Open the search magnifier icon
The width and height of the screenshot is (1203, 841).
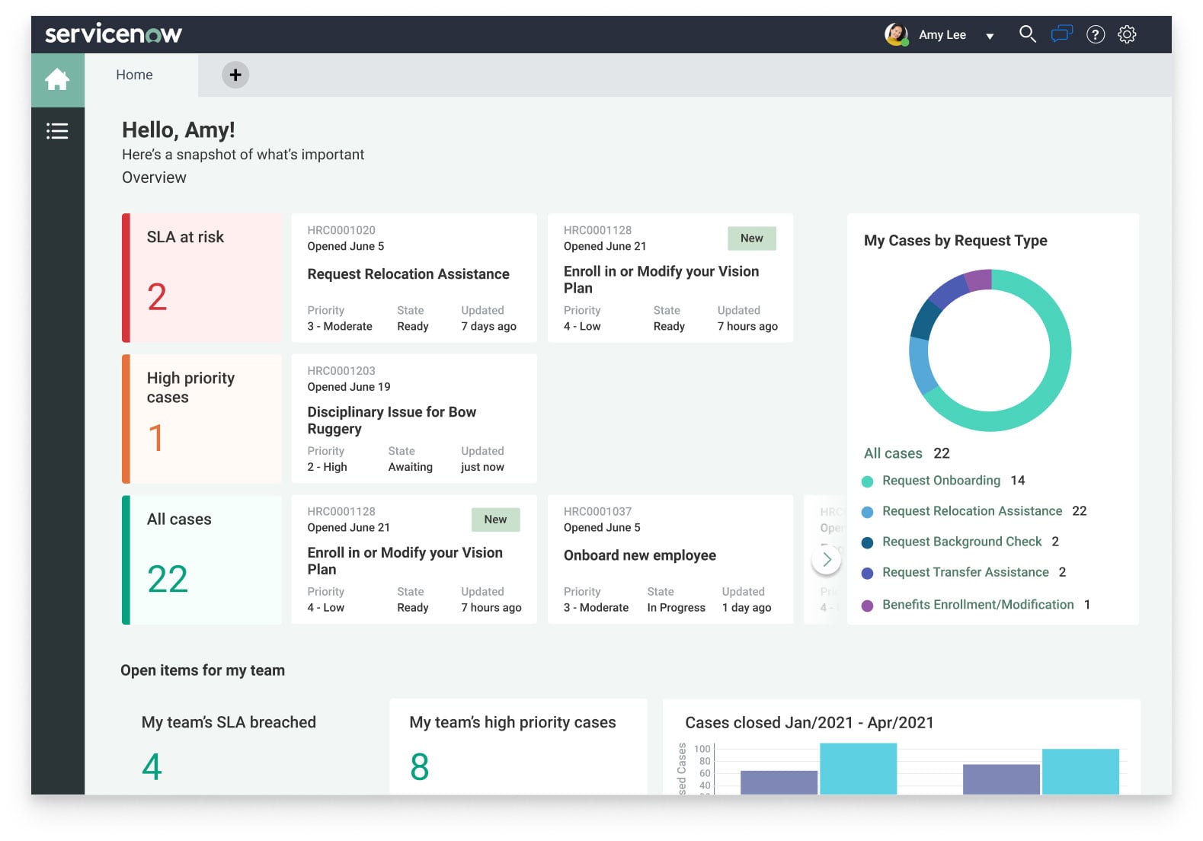click(x=1027, y=34)
